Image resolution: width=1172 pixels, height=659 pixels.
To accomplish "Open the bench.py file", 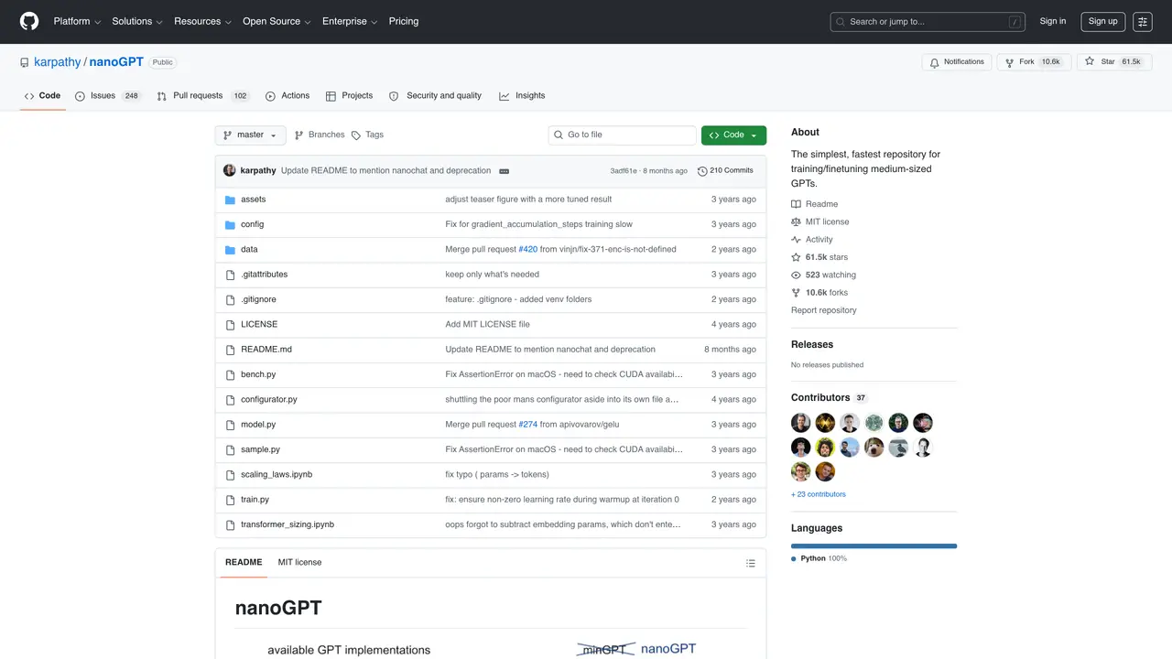I will pos(258,374).
